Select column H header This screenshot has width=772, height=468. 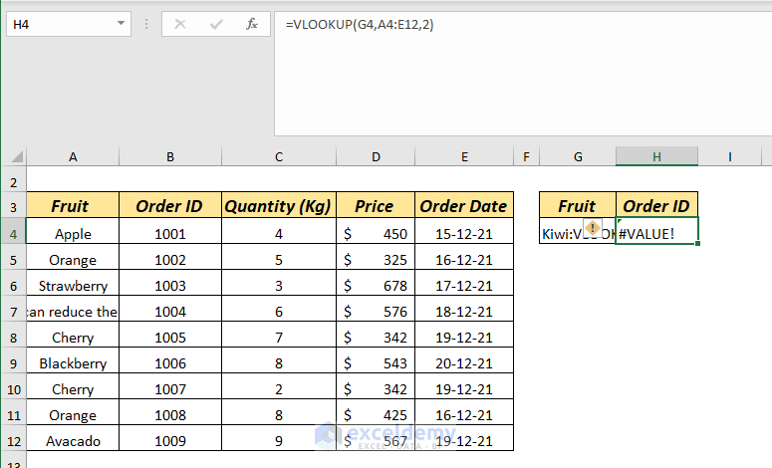pyautogui.click(x=656, y=157)
